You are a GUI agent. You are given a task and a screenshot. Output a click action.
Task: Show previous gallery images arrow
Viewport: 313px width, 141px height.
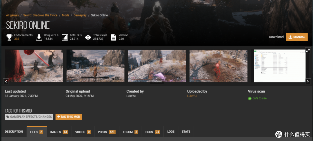click(x=6, y=81)
